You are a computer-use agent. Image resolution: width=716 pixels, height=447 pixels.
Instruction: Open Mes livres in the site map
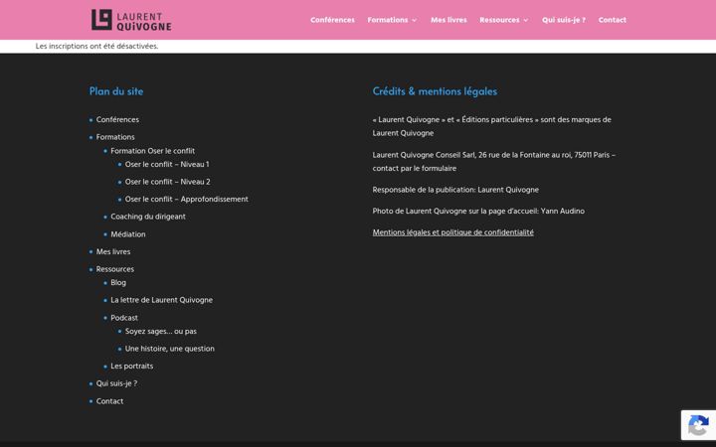pos(113,251)
